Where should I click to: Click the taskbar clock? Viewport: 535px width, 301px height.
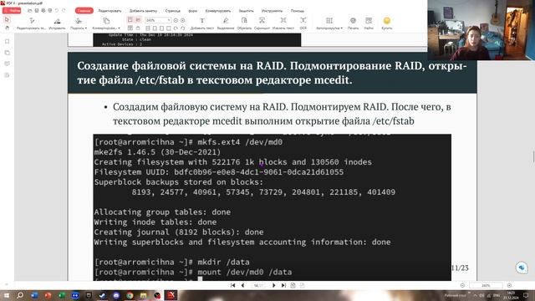tap(511, 295)
